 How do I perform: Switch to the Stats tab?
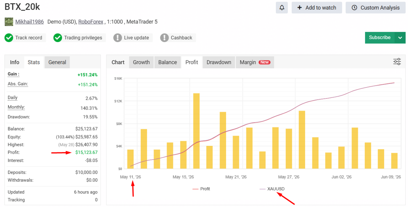(34, 62)
